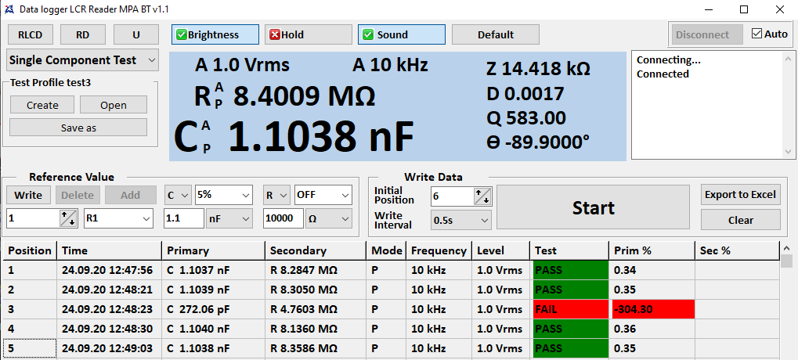Open the Write Interval 0.5s dropdown

pyautogui.click(x=461, y=221)
